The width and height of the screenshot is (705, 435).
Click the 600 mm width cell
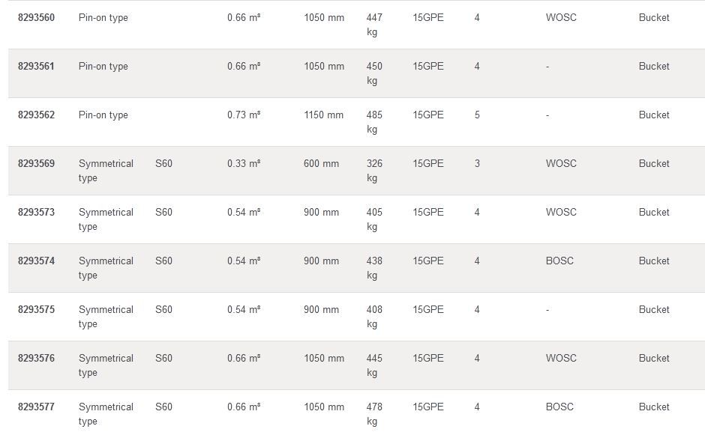tap(321, 163)
